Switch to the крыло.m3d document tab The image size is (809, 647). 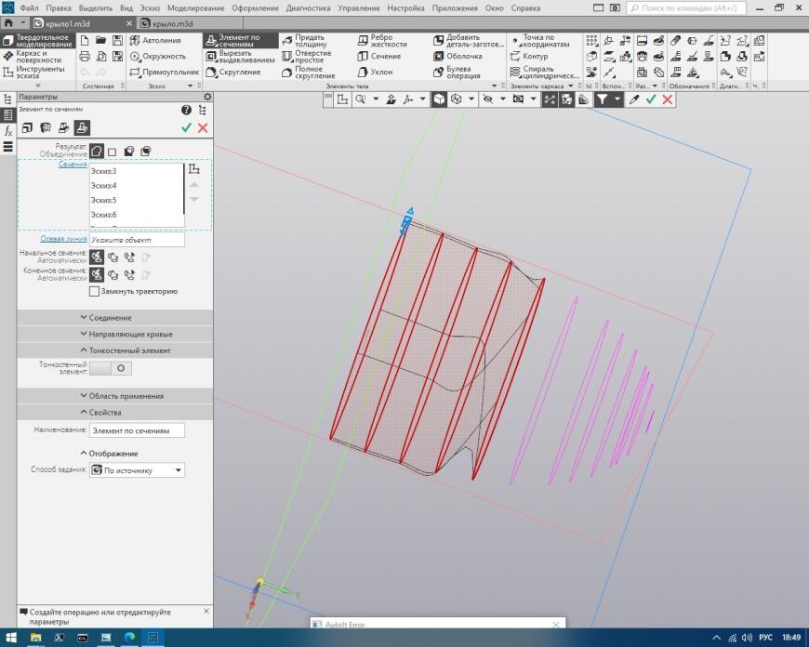click(x=173, y=22)
